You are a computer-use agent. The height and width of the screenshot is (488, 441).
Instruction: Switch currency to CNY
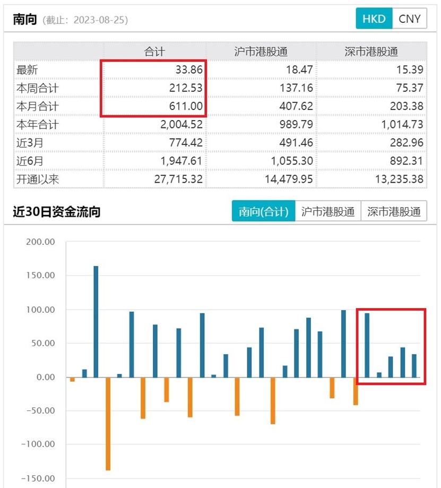(x=410, y=19)
